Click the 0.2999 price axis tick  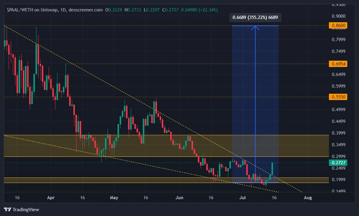pyautogui.click(x=339, y=156)
